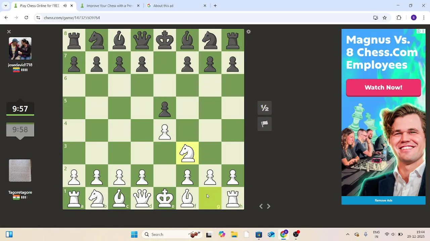Click the Remove Ads link

[x=383, y=200]
